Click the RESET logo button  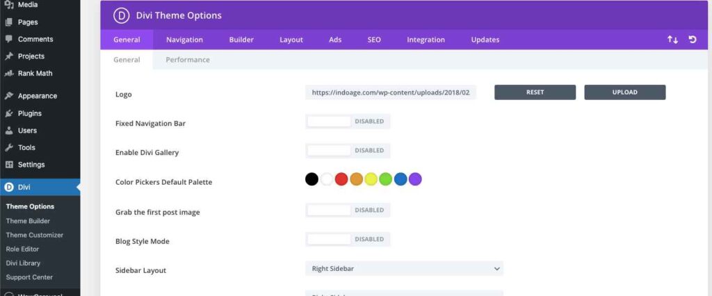point(535,92)
